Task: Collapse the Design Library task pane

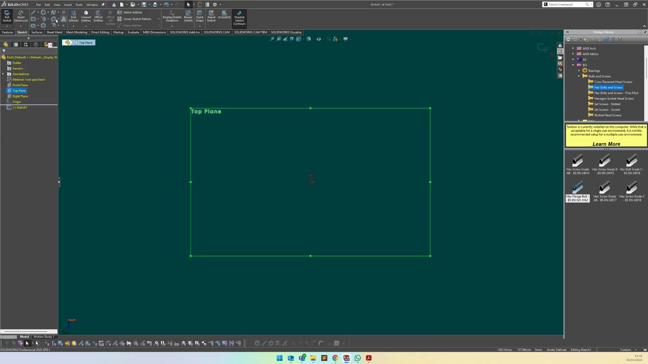Action: click(x=567, y=32)
